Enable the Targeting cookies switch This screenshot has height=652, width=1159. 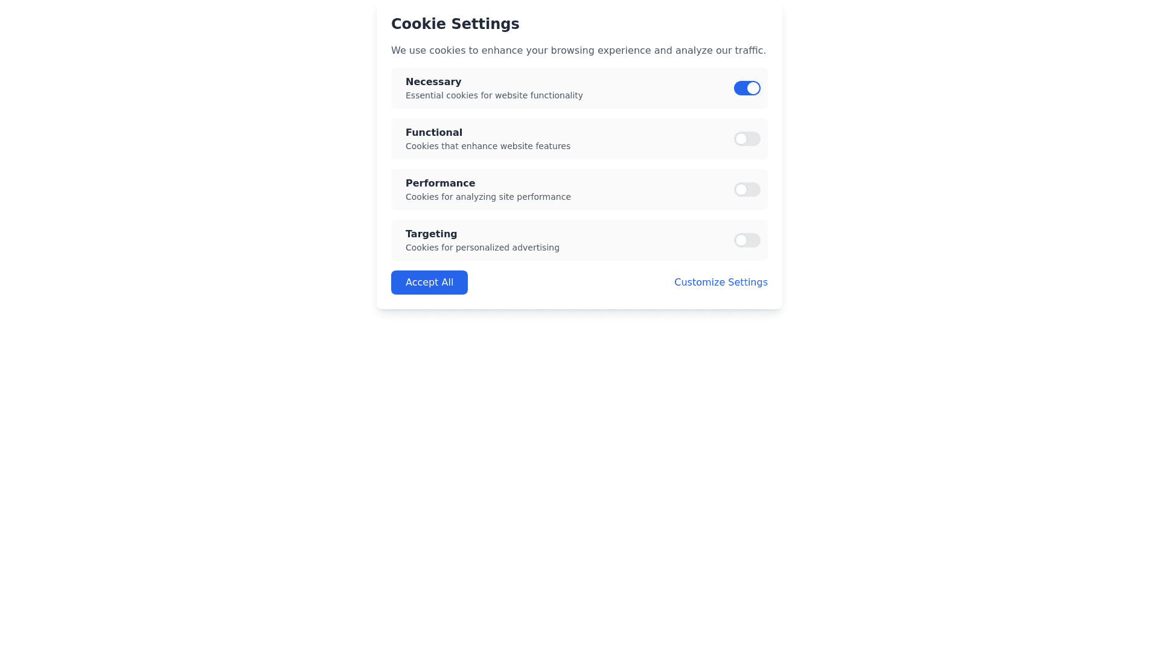(x=747, y=240)
